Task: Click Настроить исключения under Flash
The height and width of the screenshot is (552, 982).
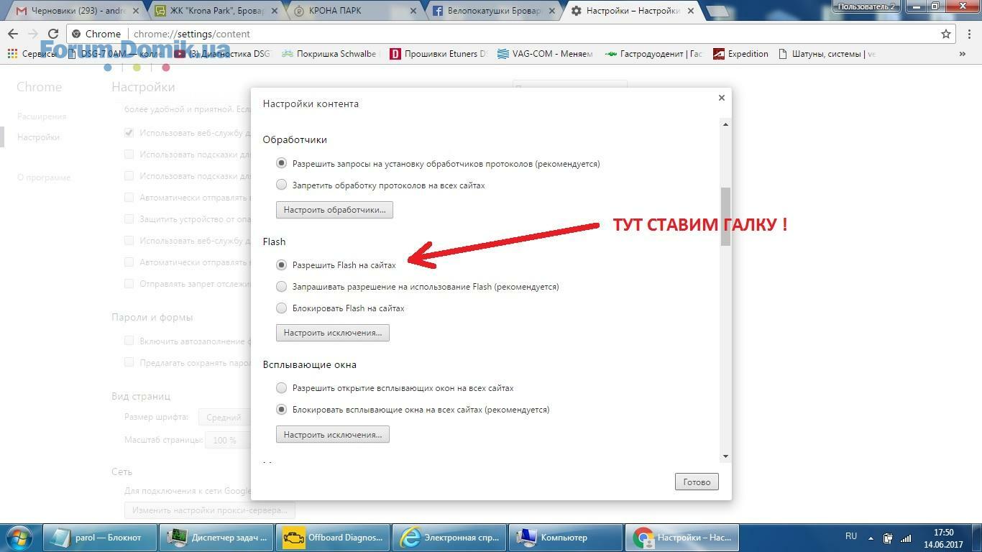Action: (333, 333)
